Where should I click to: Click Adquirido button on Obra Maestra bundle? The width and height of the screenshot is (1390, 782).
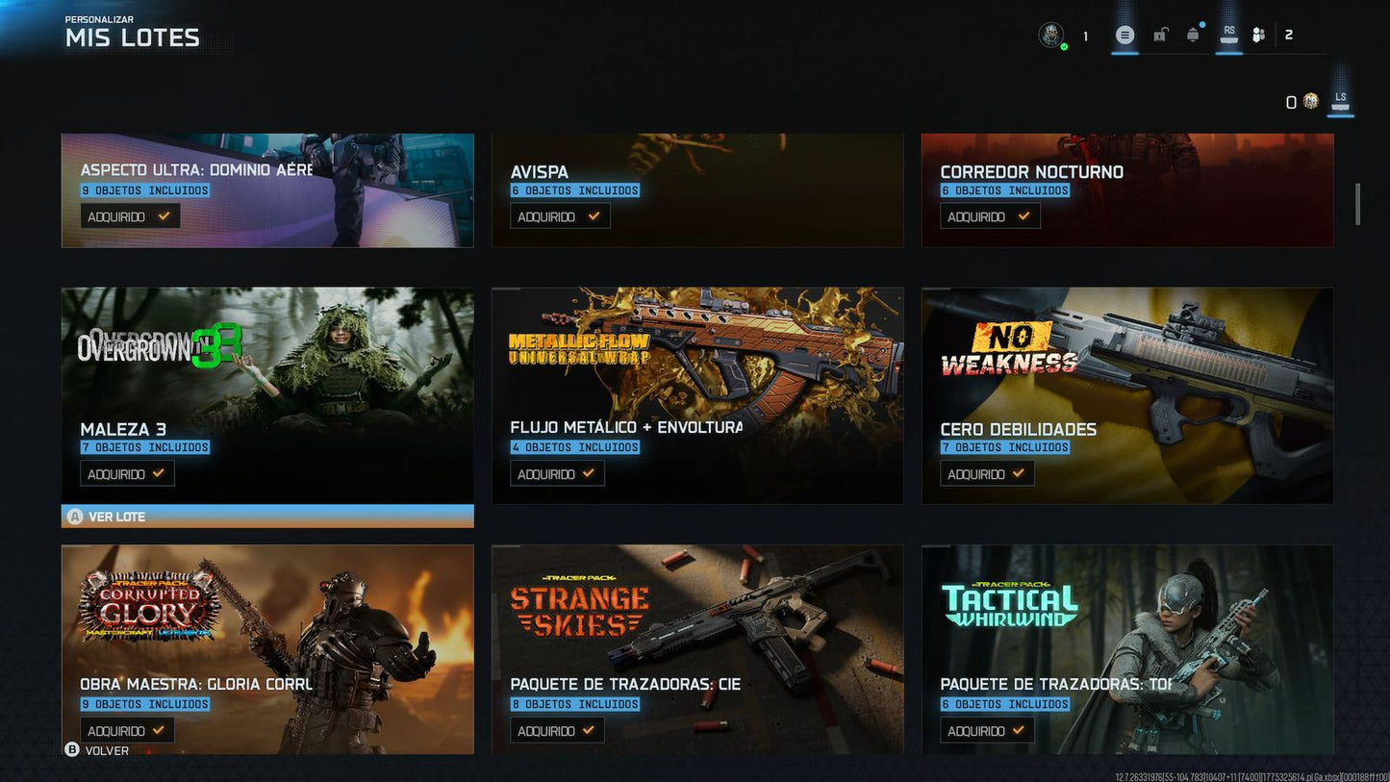[127, 730]
